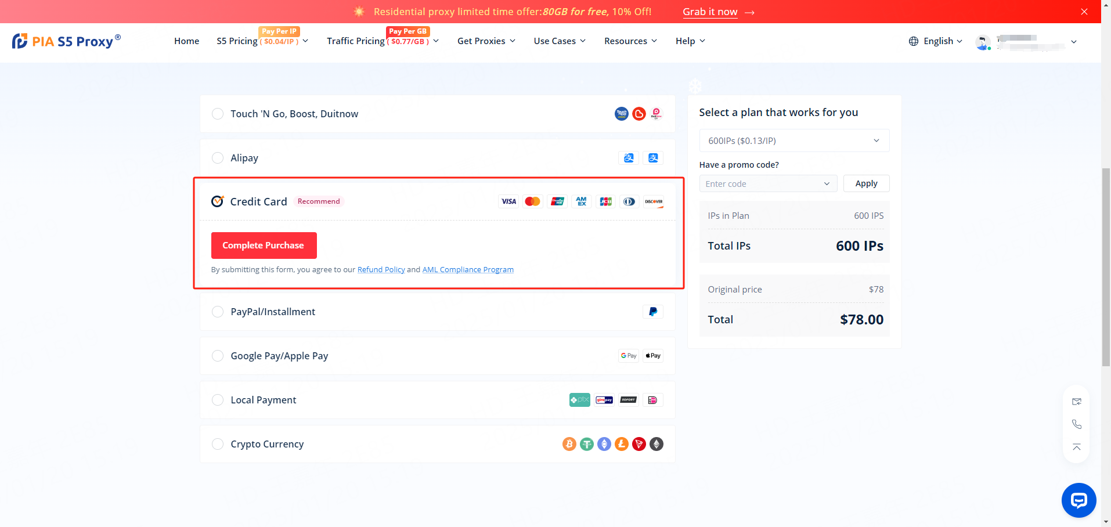Click the PIA S5 Proxy logo

66,41
